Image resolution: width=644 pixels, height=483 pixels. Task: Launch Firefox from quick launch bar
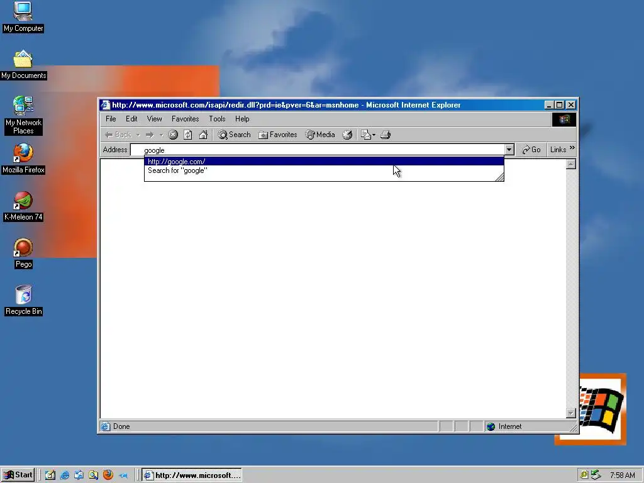click(108, 475)
